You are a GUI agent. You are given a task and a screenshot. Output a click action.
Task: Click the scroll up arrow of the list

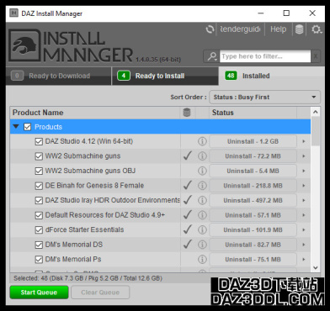(316, 112)
